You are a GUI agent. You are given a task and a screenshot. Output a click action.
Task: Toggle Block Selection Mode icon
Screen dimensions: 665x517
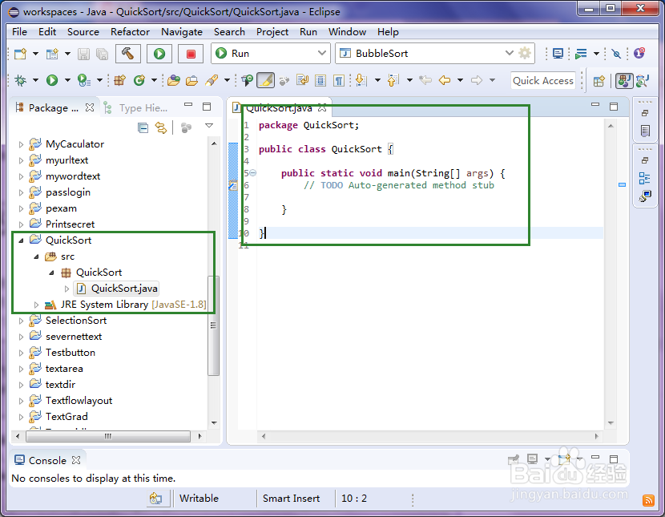click(320, 80)
